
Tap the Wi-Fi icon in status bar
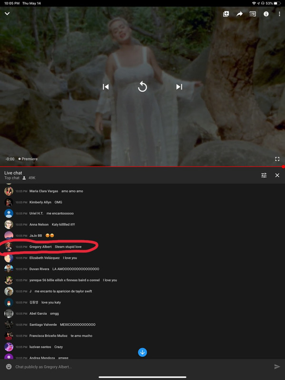pyautogui.click(x=254, y=3)
